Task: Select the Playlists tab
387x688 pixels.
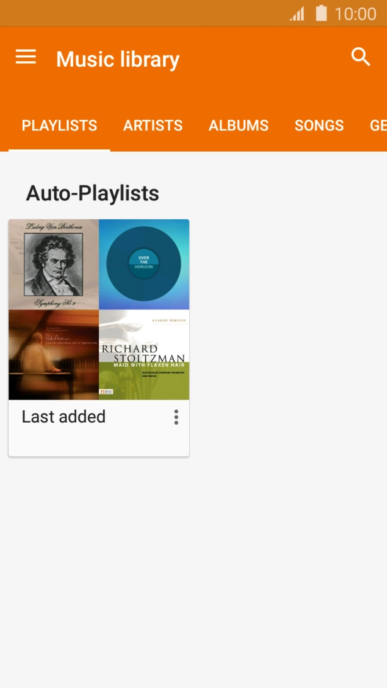Action: 59,125
